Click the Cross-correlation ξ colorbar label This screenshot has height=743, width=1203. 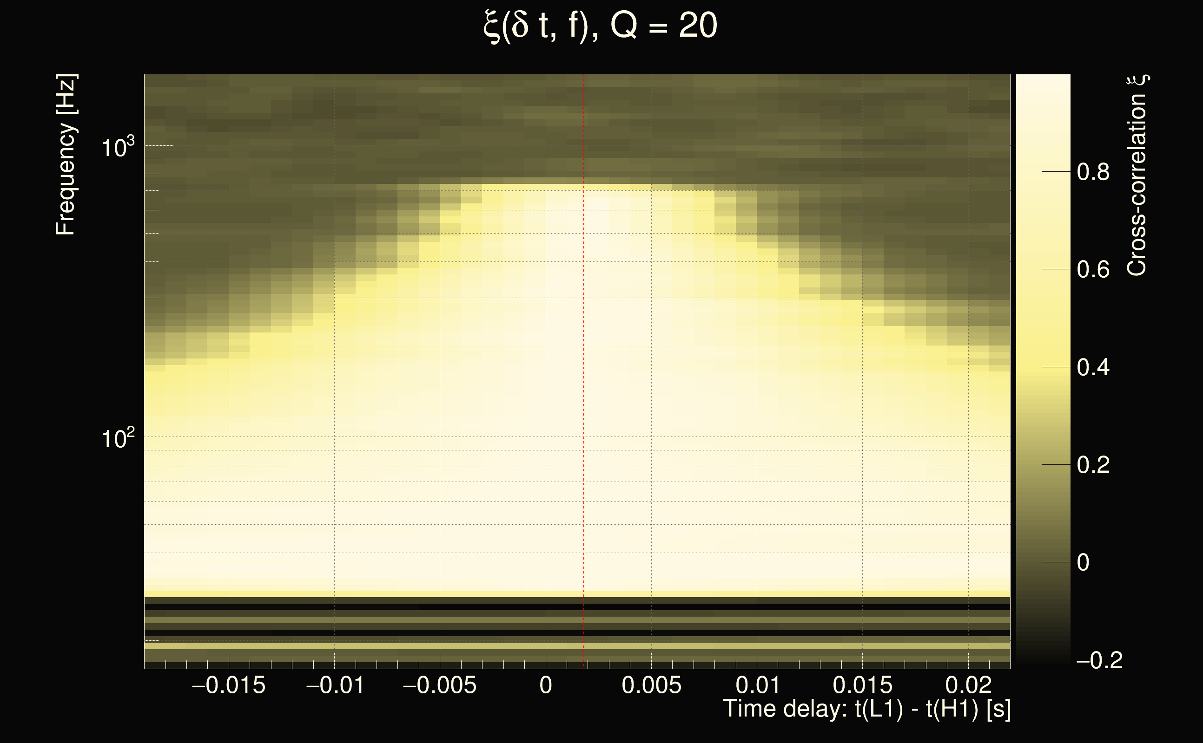1137,175
